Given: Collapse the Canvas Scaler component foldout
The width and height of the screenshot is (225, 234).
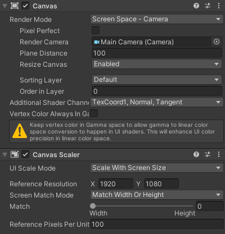Looking at the screenshot, I should pos(5,154).
